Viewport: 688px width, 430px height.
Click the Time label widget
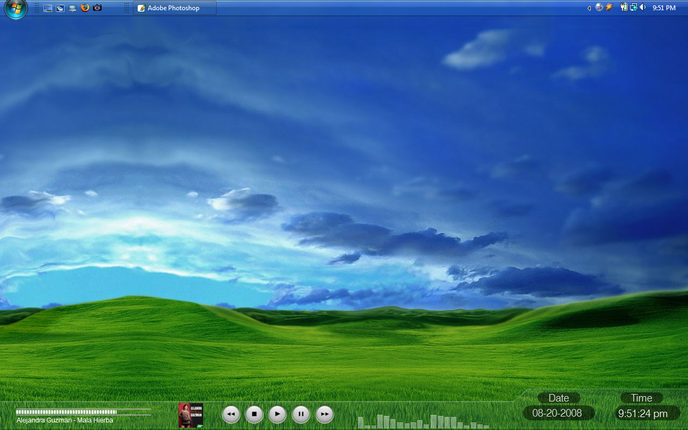coord(642,398)
